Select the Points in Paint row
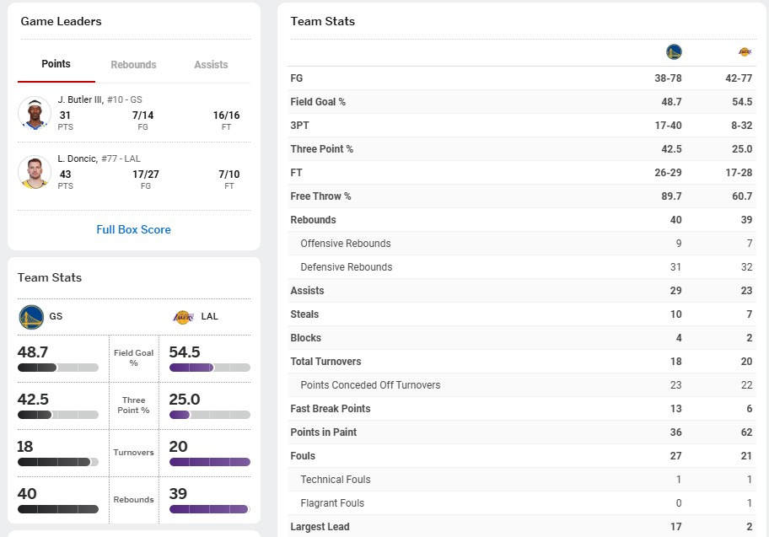The height and width of the screenshot is (537, 769). pos(522,432)
